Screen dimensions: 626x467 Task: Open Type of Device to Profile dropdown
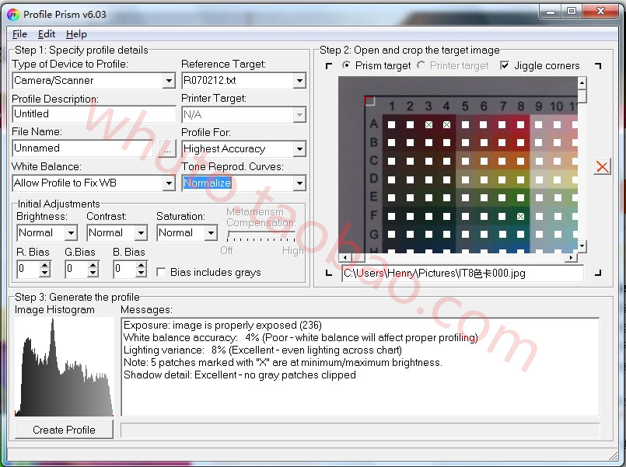[169, 81]
